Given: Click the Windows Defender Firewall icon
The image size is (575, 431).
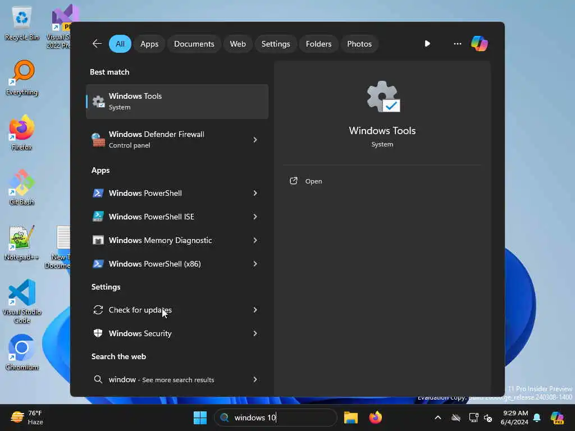Looking at the screenshot, I should pos(98,140).
